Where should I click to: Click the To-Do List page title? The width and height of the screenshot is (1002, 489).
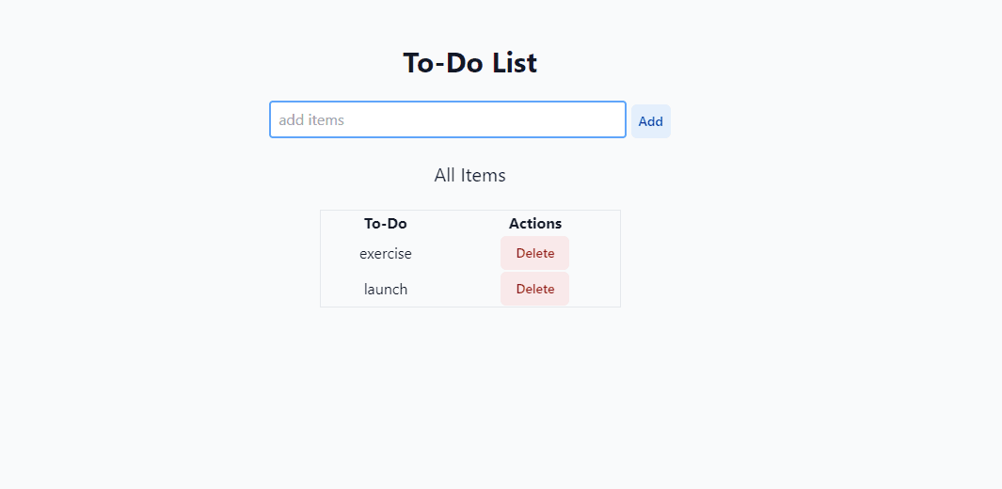coord(469,63)
